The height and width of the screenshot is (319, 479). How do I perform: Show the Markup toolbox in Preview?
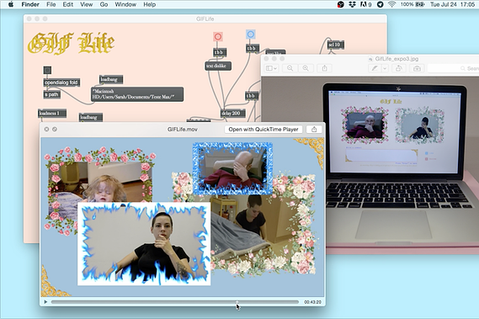point(417,68)
